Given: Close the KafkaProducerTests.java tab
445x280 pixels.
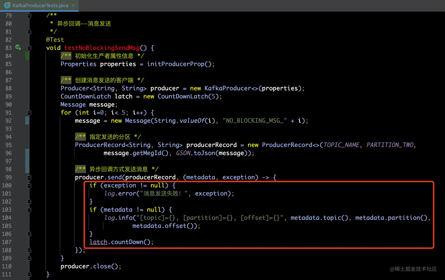Looking at the screenshot, I should pyautogui.click(x=73, y=5).
